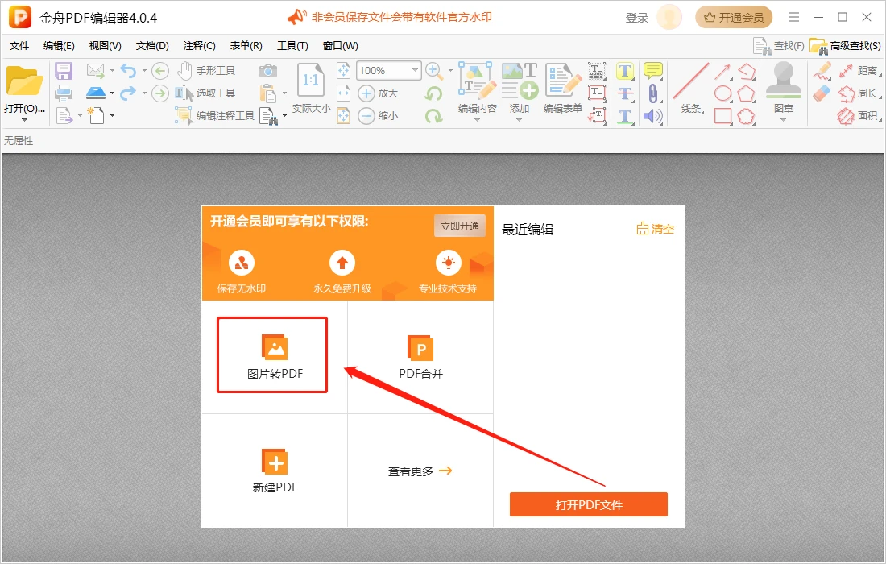This screenshot has height=564, width=886.
Task: Click the print icon in toolbar
Action: [64, 93]
